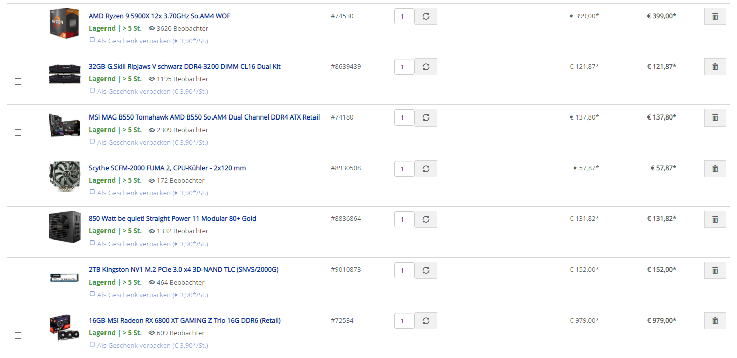The height and width of the screenshot is (358, 737).
Task: Click the Ryzen 9 processor box thumbnail
Action: pyautogui.click(x=64, y=23)
